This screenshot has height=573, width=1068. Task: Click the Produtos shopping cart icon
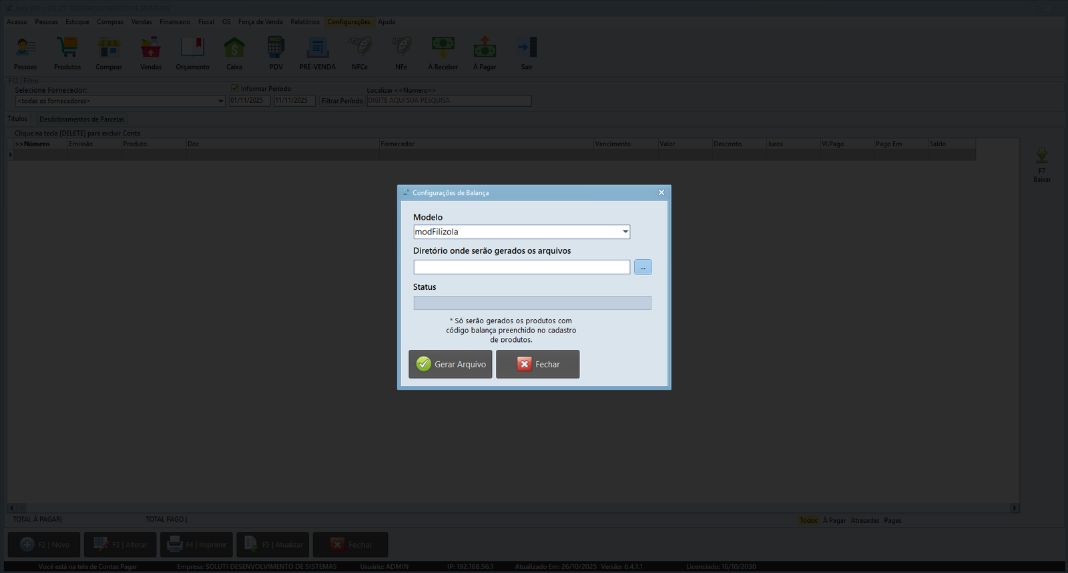pos(67,48)
